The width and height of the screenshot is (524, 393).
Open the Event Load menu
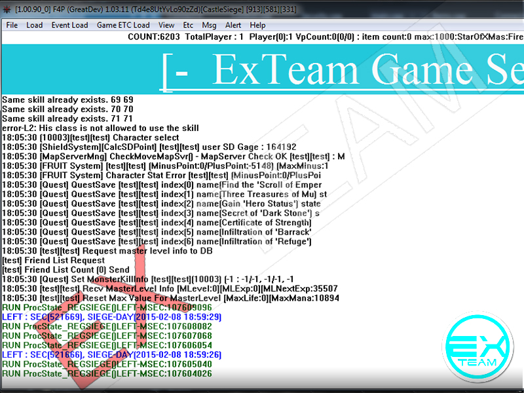point(69,25)
